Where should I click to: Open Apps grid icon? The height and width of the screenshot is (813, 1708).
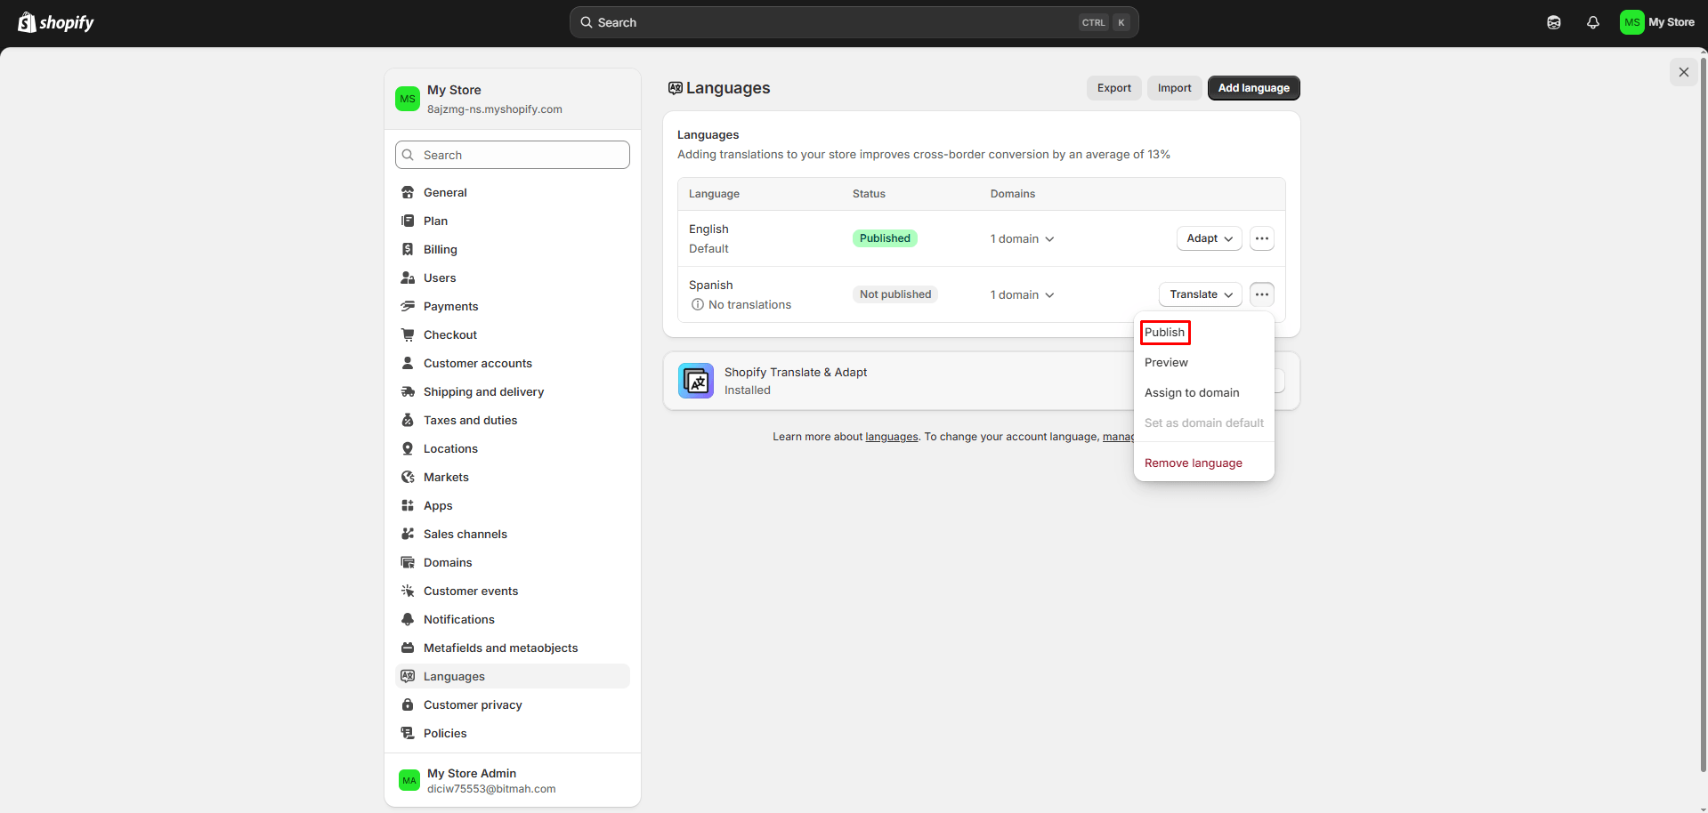pyautogui.click(x=408, y=505)
